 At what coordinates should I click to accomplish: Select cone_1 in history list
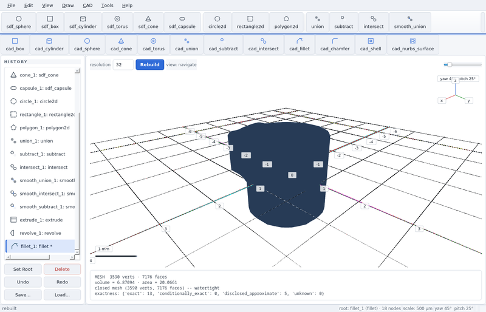[x=40, y=75]
